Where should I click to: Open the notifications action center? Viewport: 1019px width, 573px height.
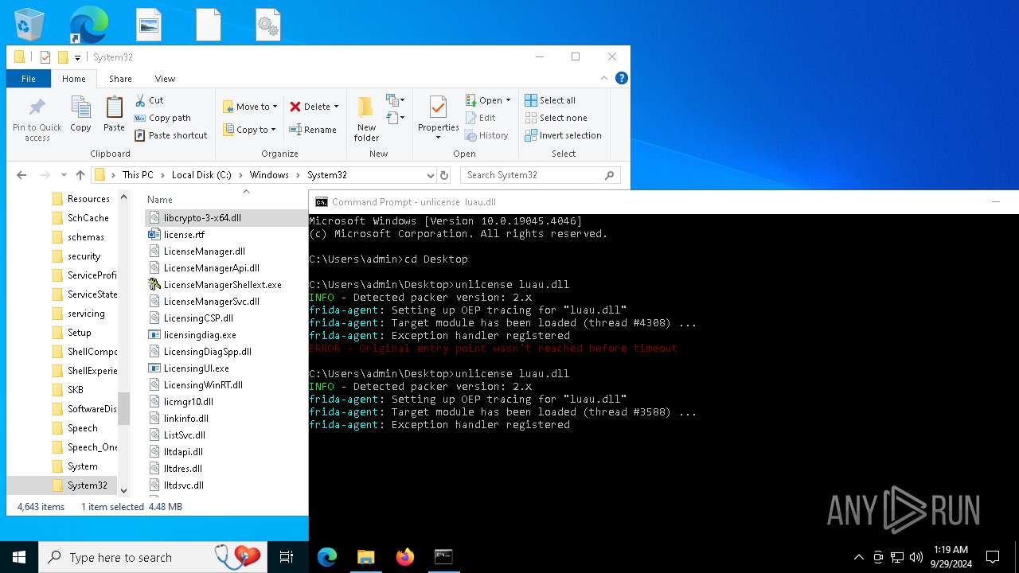[x=993, y=557]
